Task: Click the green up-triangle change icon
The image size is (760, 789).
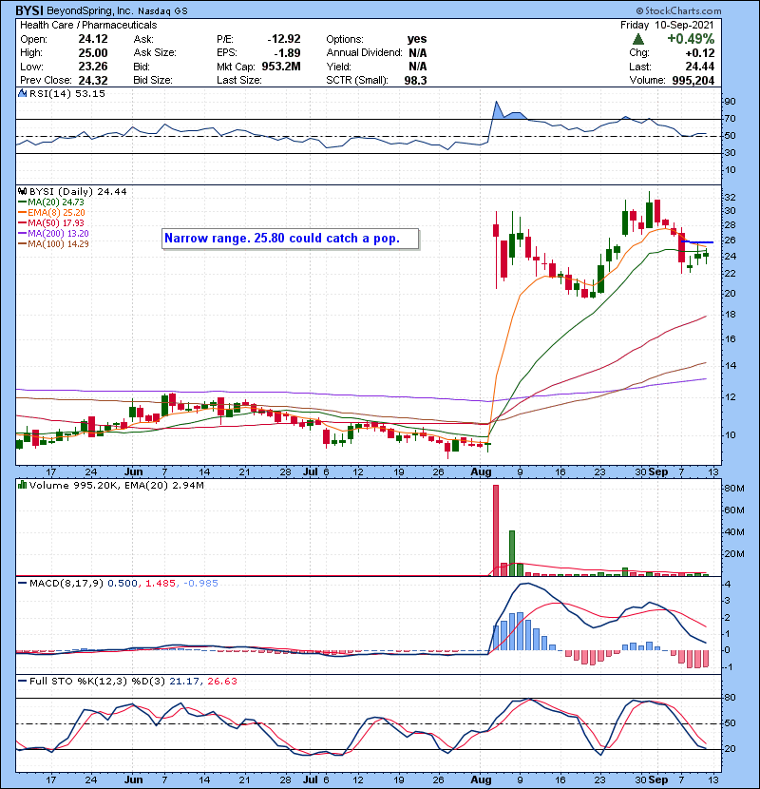Action: click(x=638, y=39)
